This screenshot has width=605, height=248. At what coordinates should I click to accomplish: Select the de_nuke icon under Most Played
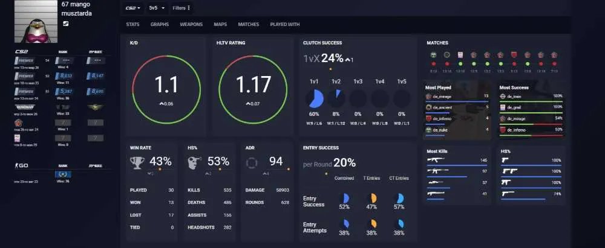point(429,130)
